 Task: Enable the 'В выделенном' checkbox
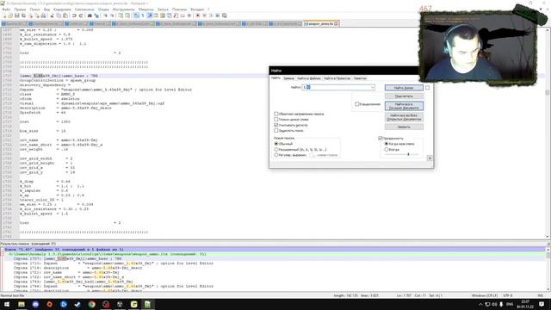click(357, 104)
